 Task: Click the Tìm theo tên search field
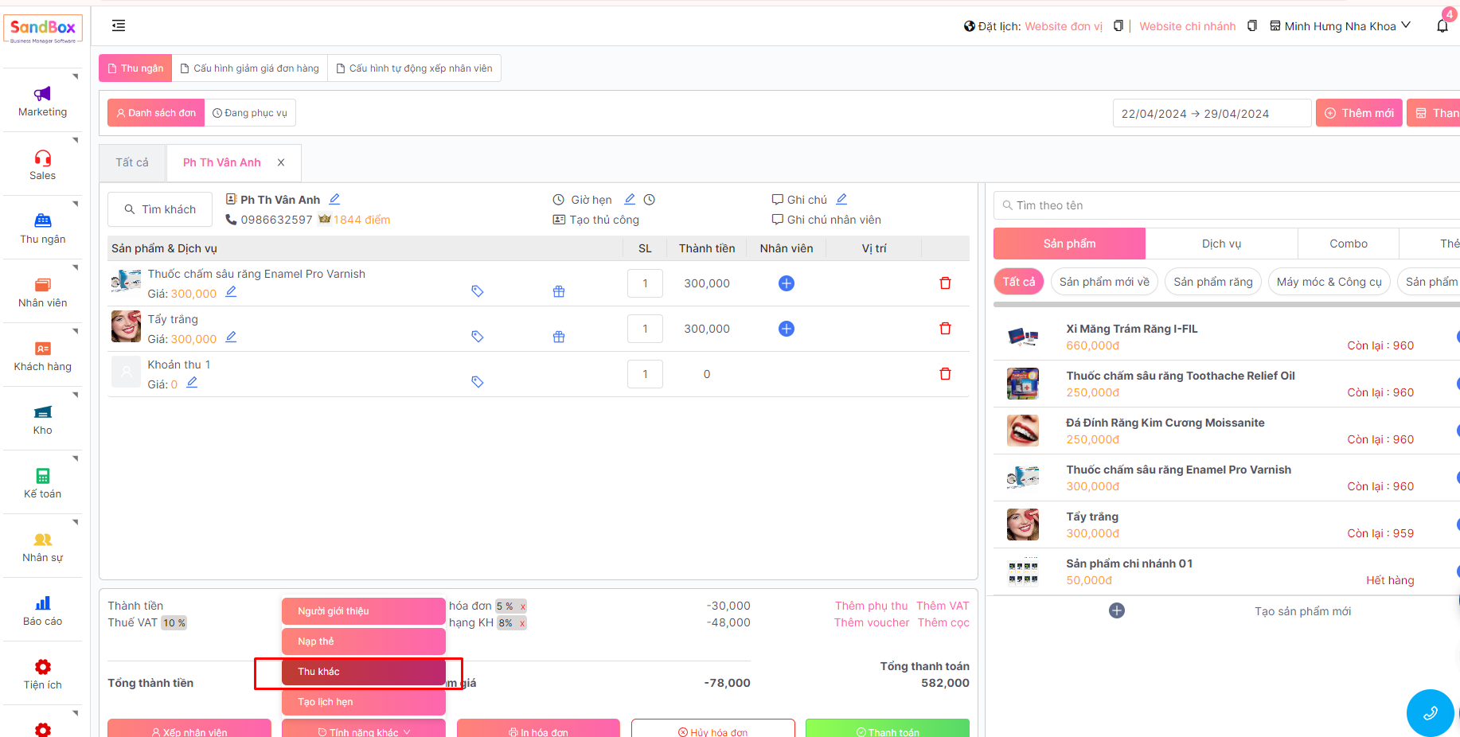tap(1226, 205)
